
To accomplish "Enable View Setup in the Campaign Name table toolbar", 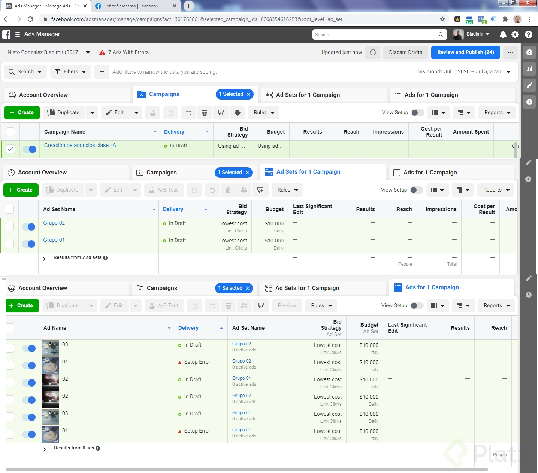I will tap(418, 113).
